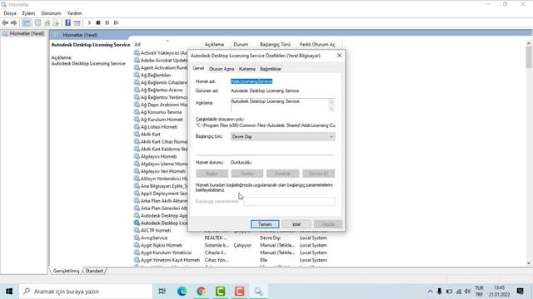Sort by the Açıklama column header
Image resolution: width=533 pixels, height=299 pixels.
tap(214, 44)
